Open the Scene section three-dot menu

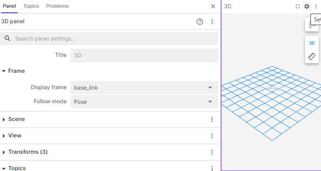[x=212, y=120]
